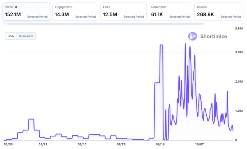Click Selected Period label in Shares card
Screen dimensions: 247x149
[x=230, y=17]
